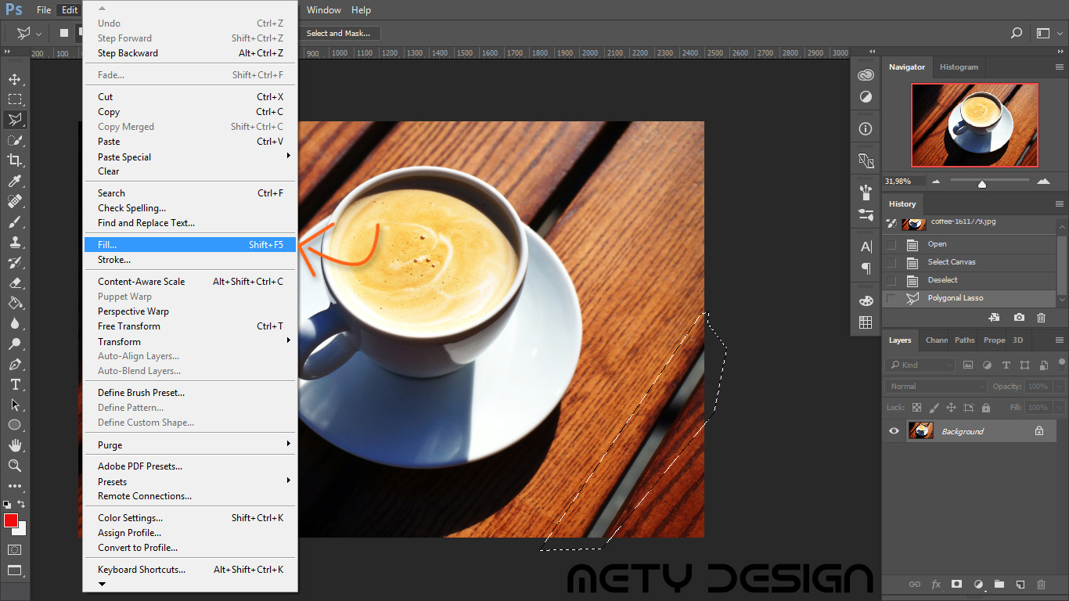Create new snapshot with camera icon
This screenshot has height=601, width=1069.
click(x=1019, y=318)
